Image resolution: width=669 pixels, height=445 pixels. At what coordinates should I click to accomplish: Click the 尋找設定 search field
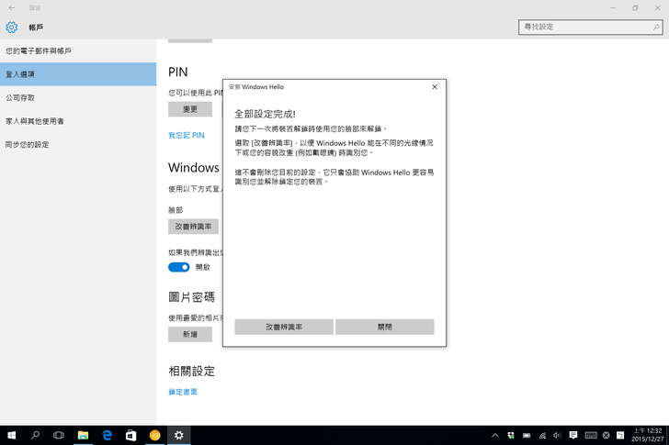pos(591,27)
